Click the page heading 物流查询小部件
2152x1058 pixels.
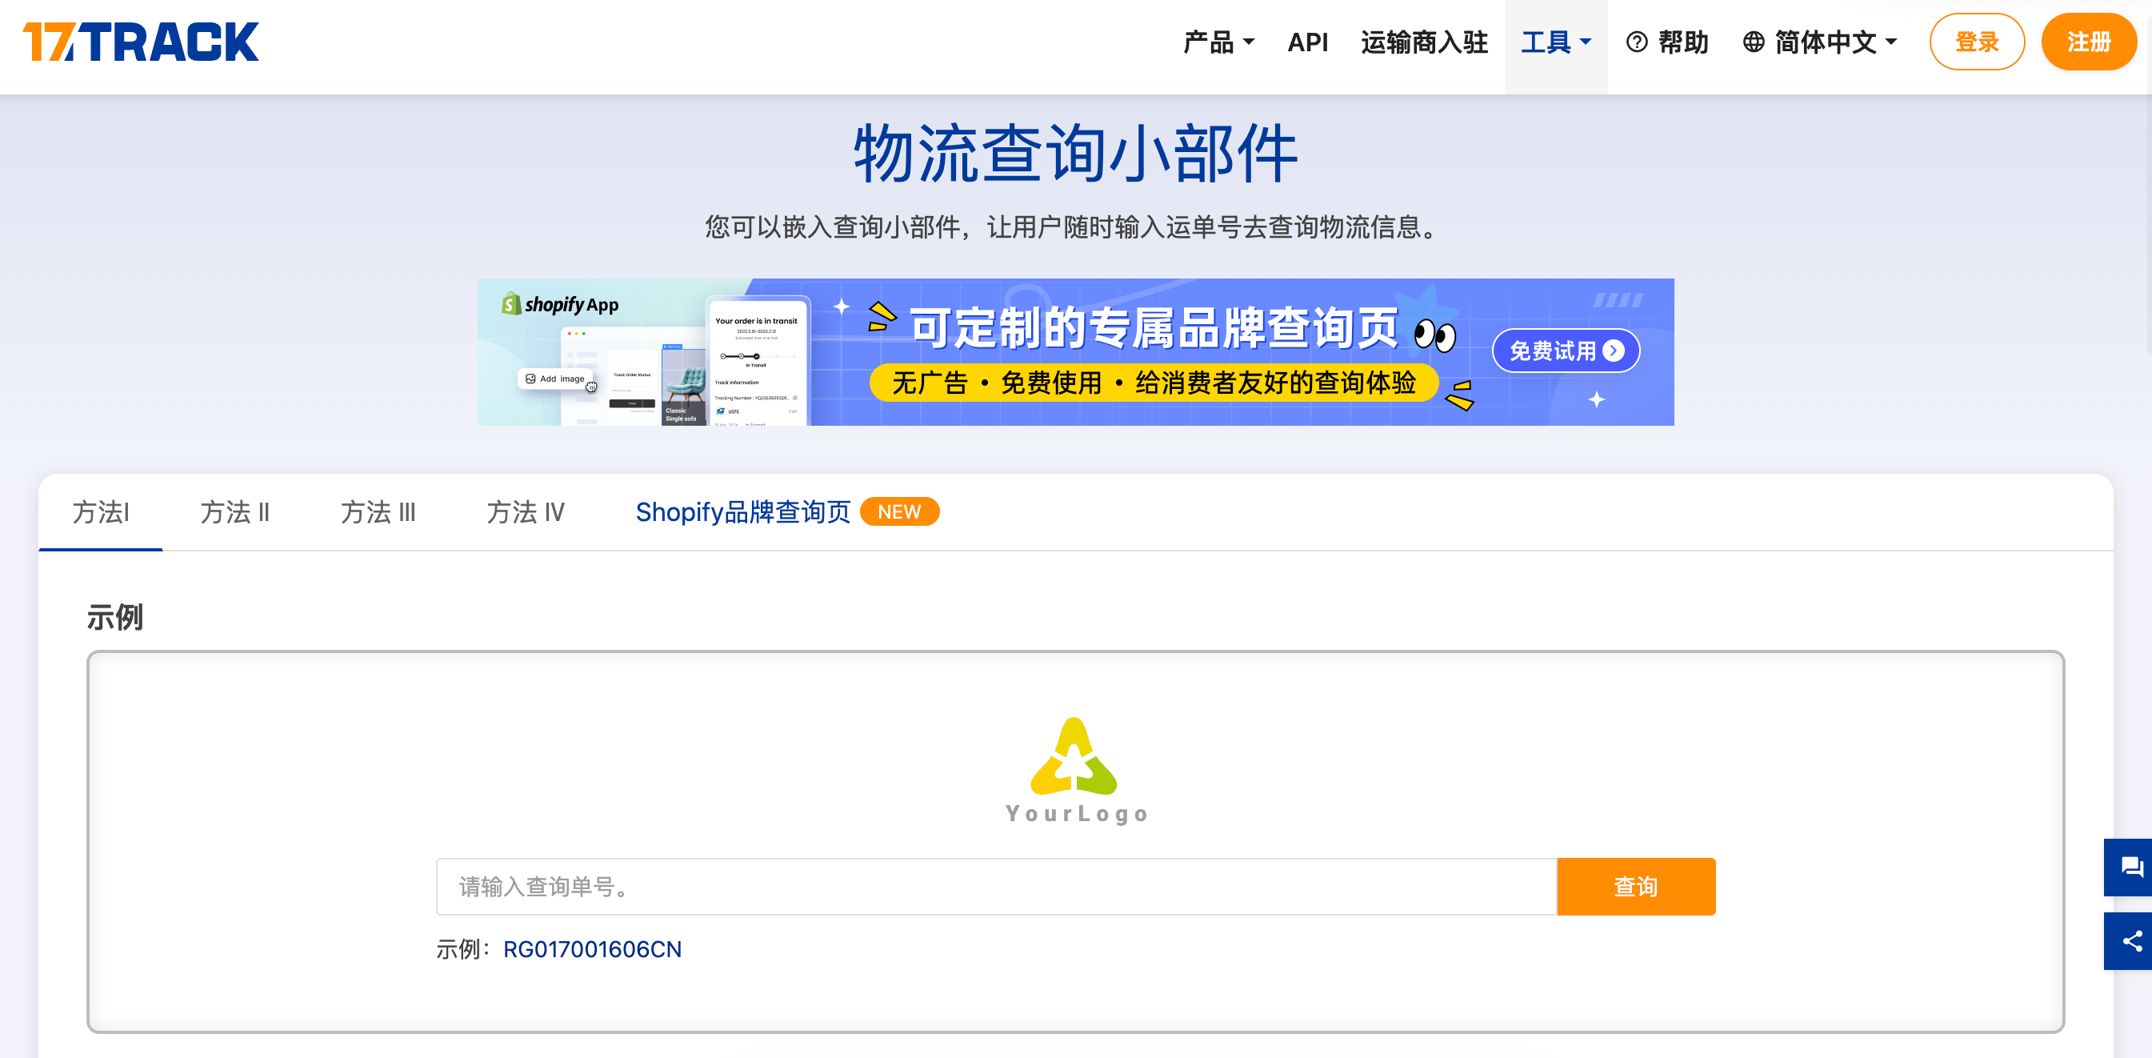click(x=1076, y=153)
